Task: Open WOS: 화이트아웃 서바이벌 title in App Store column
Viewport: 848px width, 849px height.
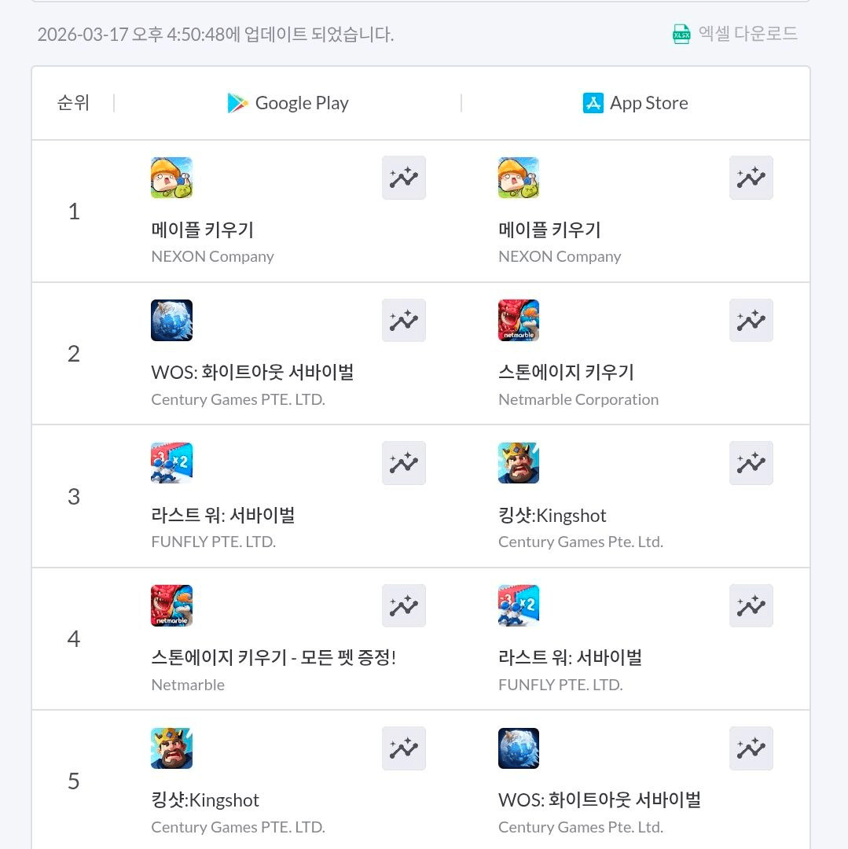Action: (x=599, y=800)
